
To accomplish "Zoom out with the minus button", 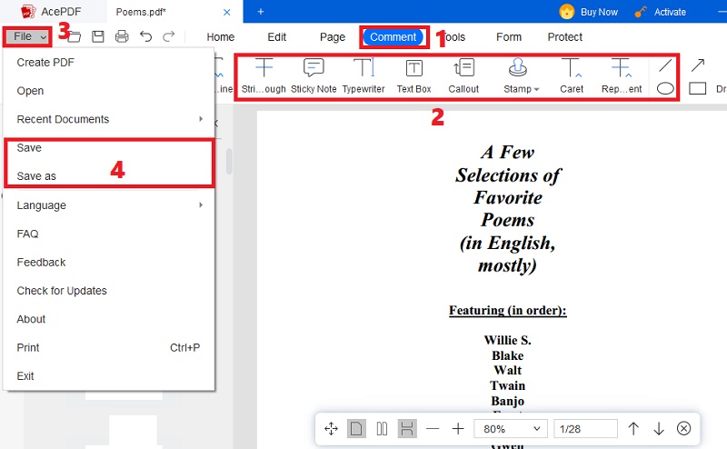I will (x=433, y=429).
